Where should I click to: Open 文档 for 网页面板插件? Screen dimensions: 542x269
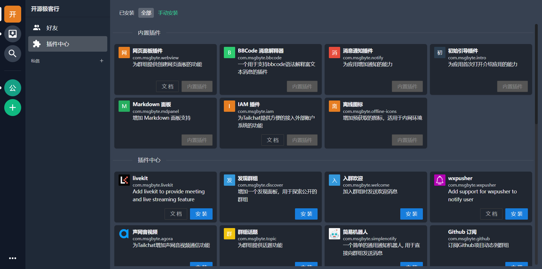167,86
